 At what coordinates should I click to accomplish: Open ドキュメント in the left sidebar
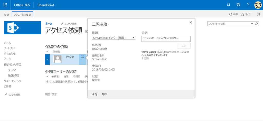pyautogui.click(x=10, y=54)
